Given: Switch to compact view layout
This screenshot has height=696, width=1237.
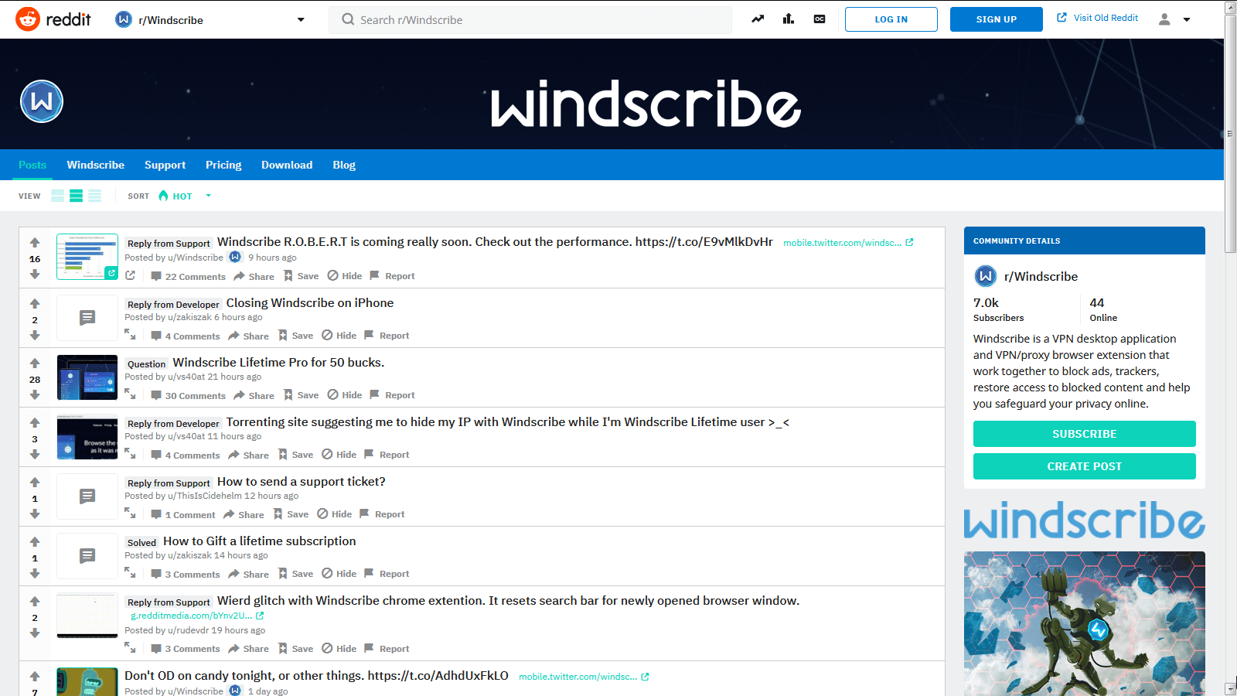Looking at the screenshot, I should [x=94, y=196].
